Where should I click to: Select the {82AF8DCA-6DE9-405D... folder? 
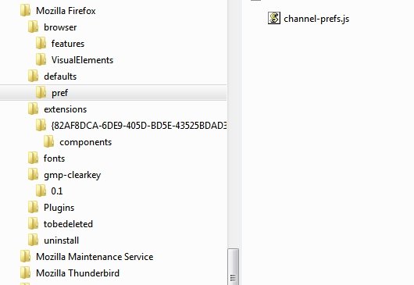click(x=139, y=126)
